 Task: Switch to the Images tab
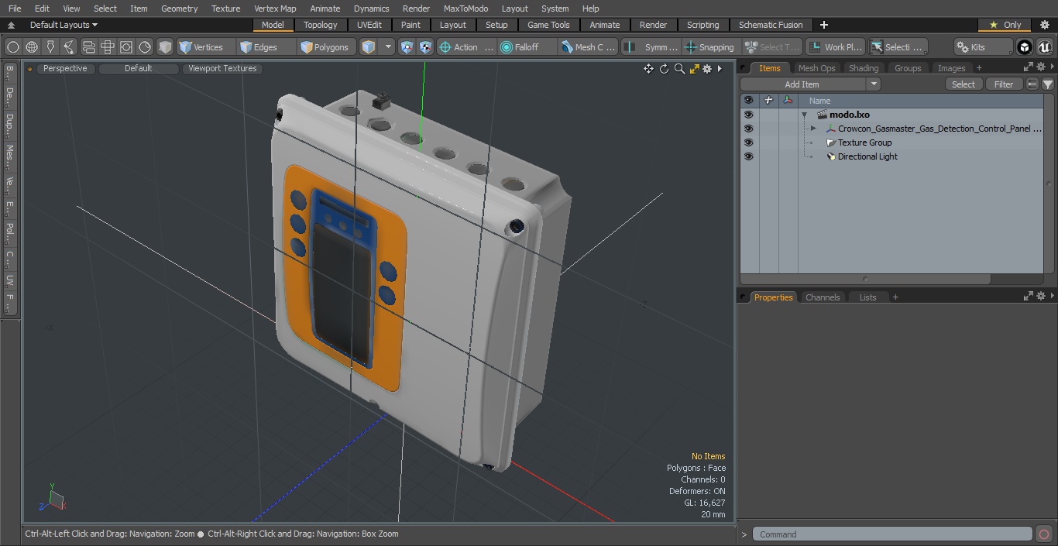951,68
